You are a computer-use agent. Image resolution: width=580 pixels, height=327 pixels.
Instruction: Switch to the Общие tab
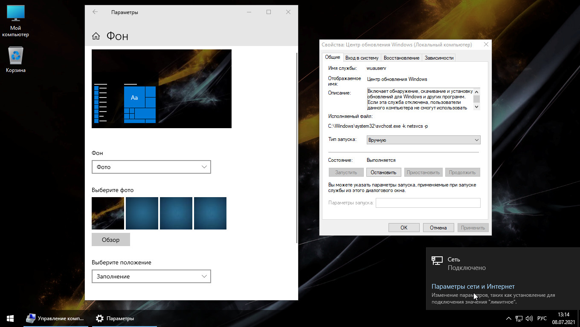(333, 57)
